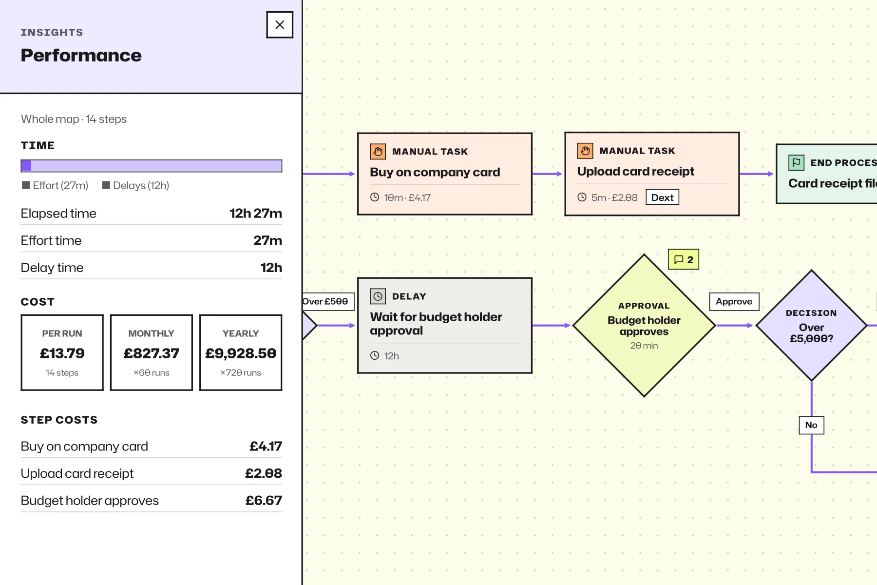This screenshot has width=877, height=585.
Task: Click Upload card receipt £2.08 step cost
Action: tap(152, 473)
